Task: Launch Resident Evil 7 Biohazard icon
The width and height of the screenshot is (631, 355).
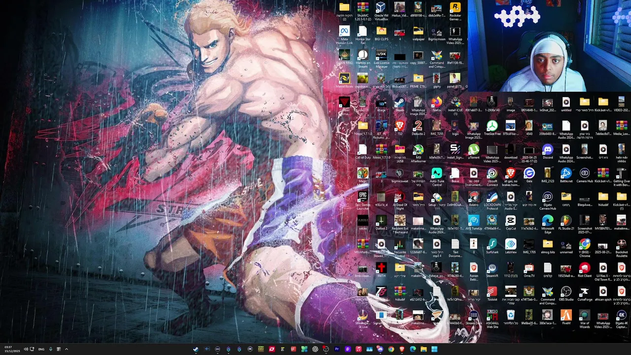Action: click(x=400, y=224)
